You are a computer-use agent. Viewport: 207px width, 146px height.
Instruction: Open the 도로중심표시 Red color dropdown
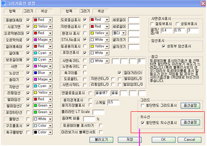coord(107,20)
